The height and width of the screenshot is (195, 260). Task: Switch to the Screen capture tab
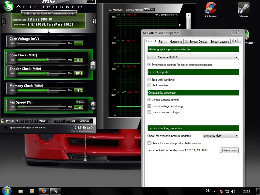[220, 42]
